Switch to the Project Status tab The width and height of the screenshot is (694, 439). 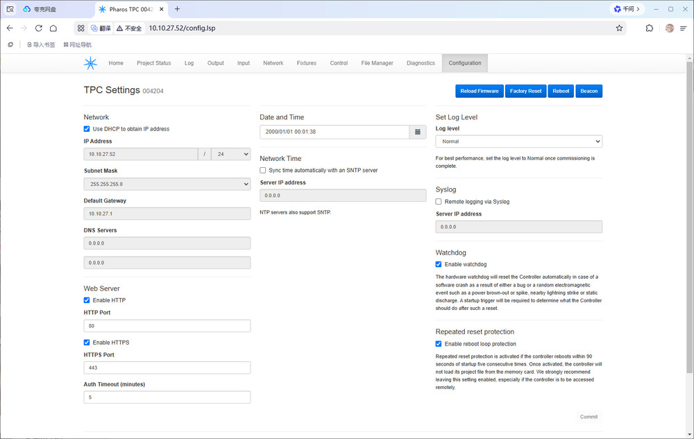(153, 63)
